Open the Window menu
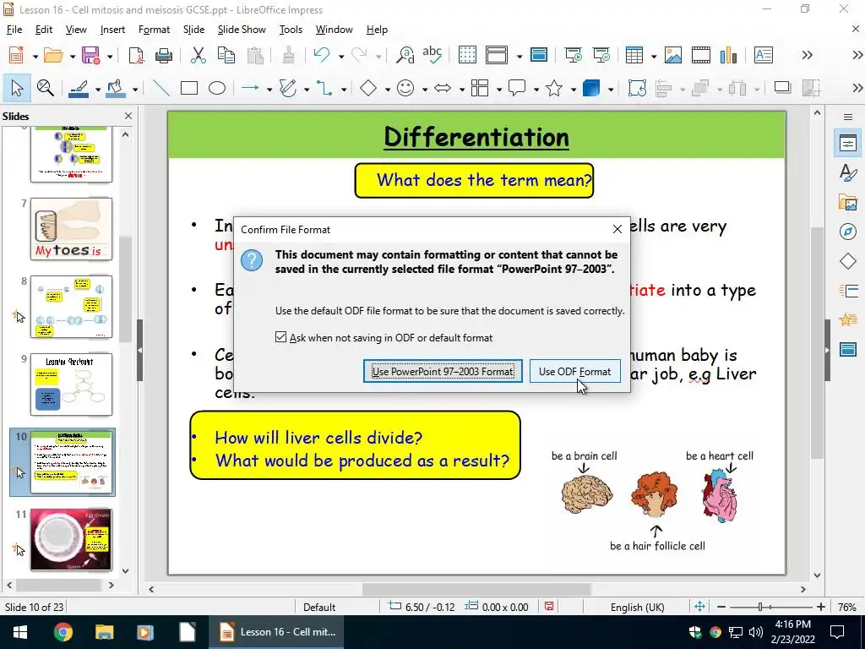This screenshot has width=865, height=649. point(334,30)
